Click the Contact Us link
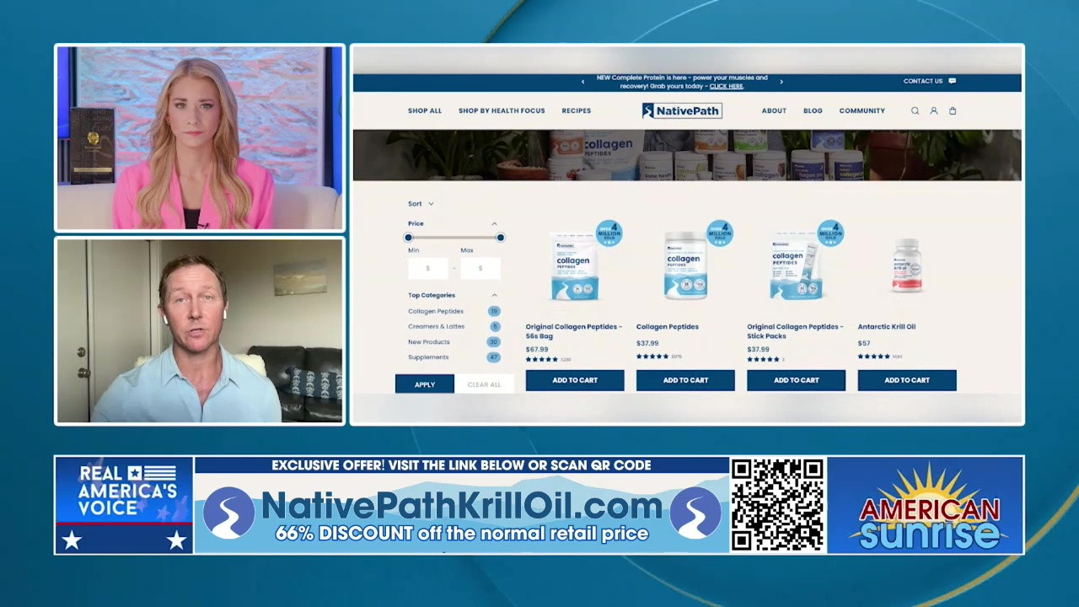The image size is (1079, 607). [923, 81]
